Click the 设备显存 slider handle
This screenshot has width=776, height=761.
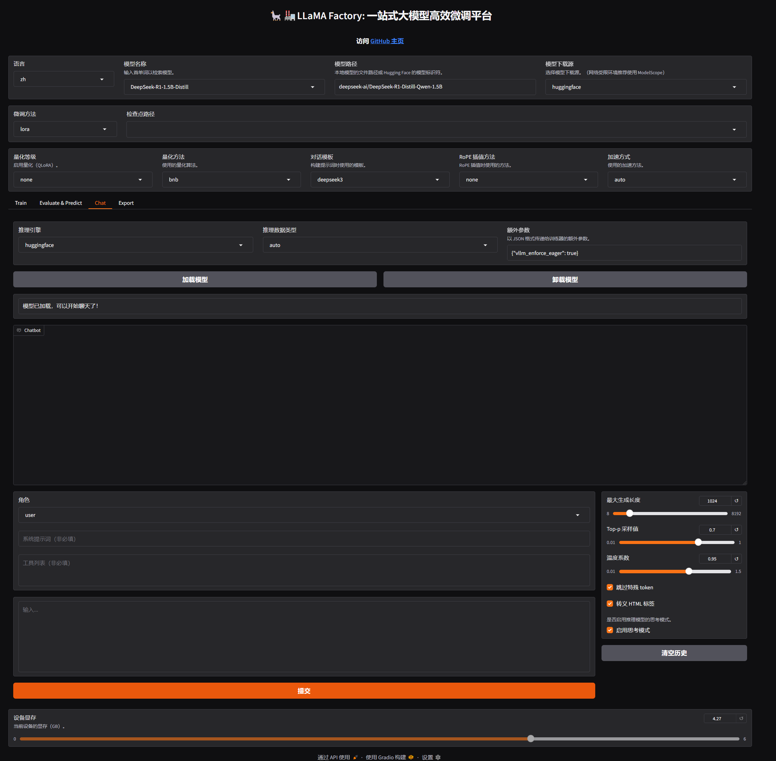[530, 739]
